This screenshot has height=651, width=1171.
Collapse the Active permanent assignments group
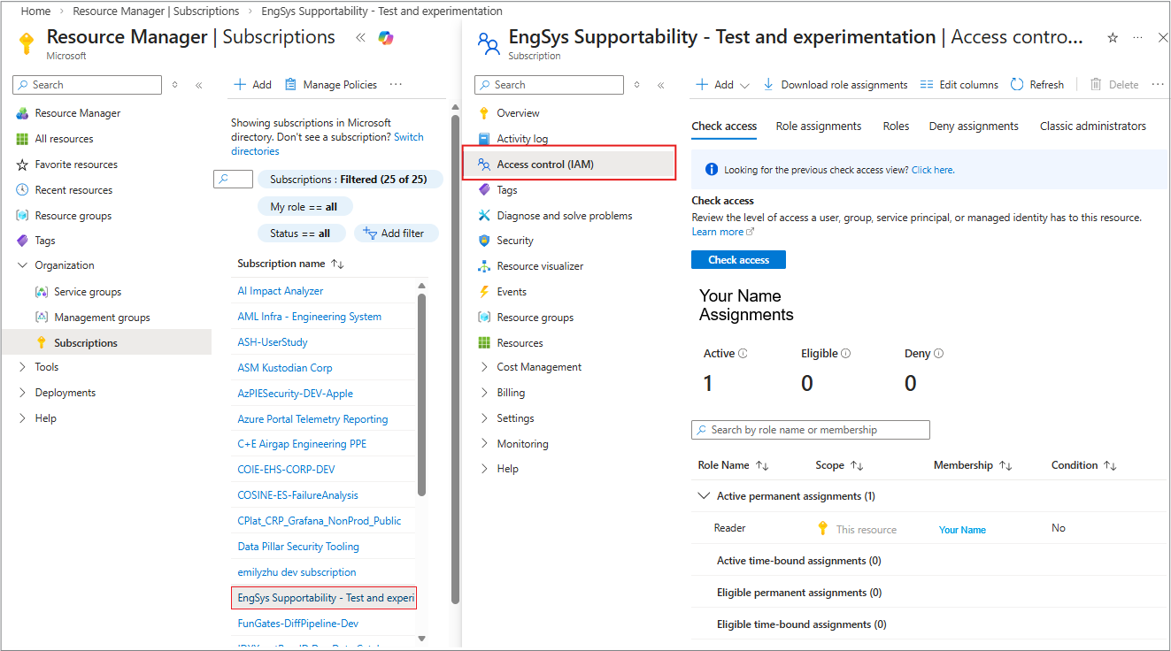tap(705, 496)
